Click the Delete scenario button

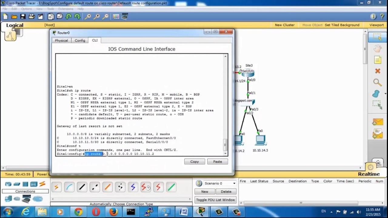(x=226, y=192)
